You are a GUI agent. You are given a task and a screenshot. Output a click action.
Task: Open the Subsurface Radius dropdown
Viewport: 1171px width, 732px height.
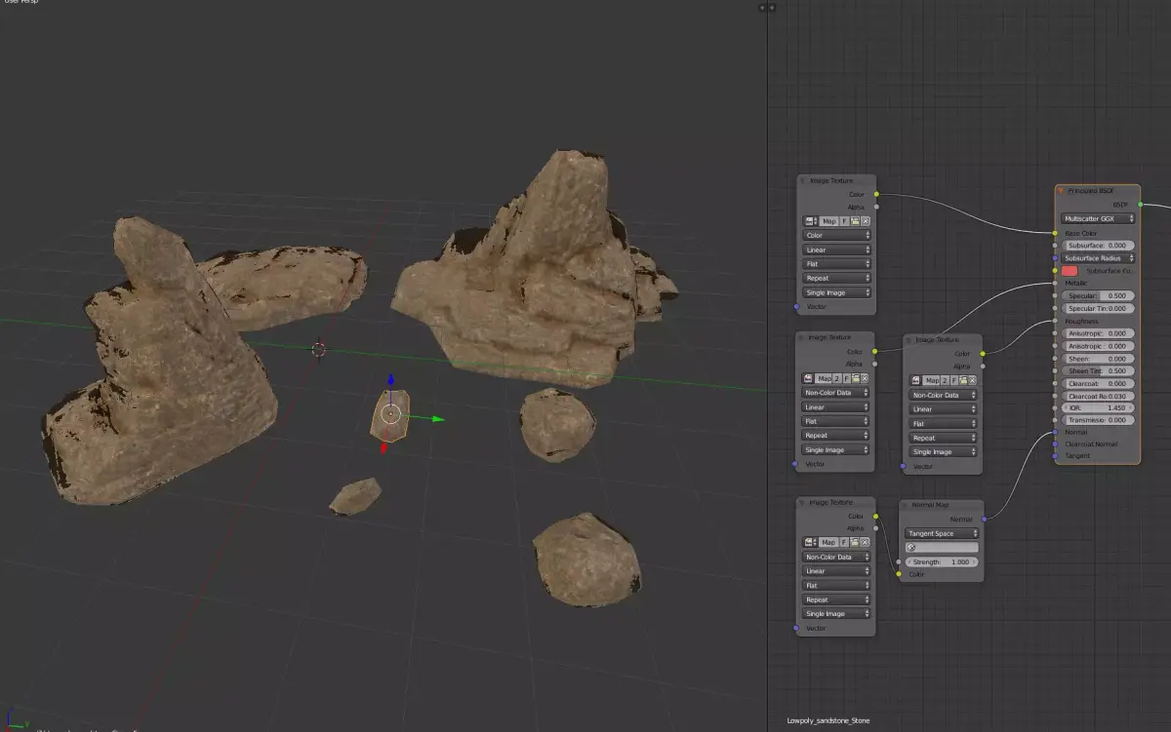[1098, 258]
